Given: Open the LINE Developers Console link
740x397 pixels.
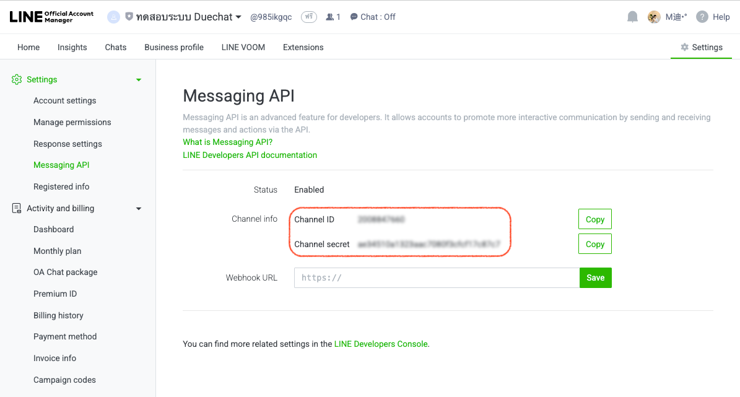Looking at the screenshot, I should click(380, 344).
